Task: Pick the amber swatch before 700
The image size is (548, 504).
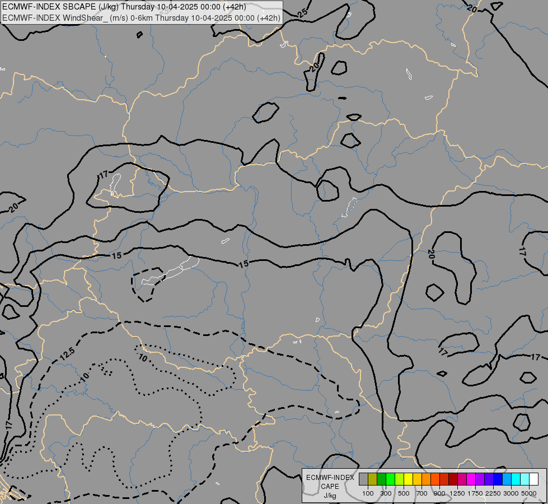Action: click(x=417, y=479)
